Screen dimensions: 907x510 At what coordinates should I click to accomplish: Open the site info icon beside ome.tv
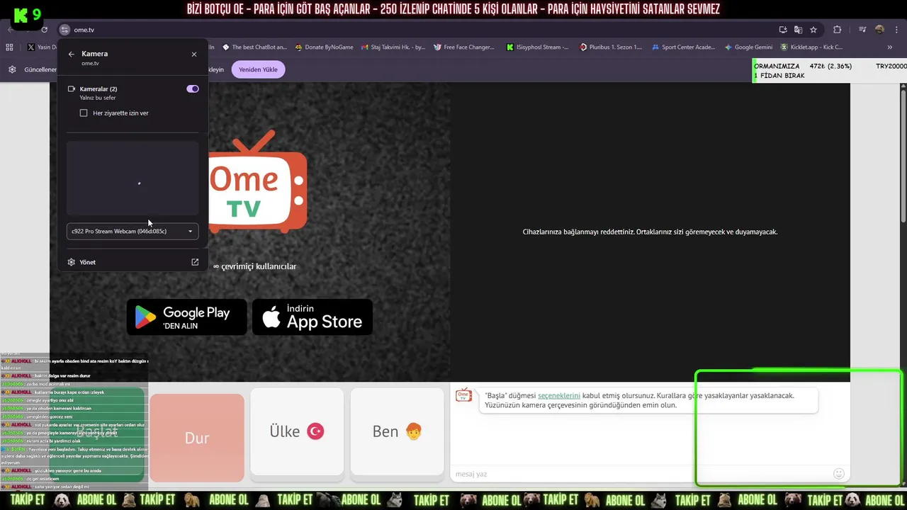click(x=64, y=30)
